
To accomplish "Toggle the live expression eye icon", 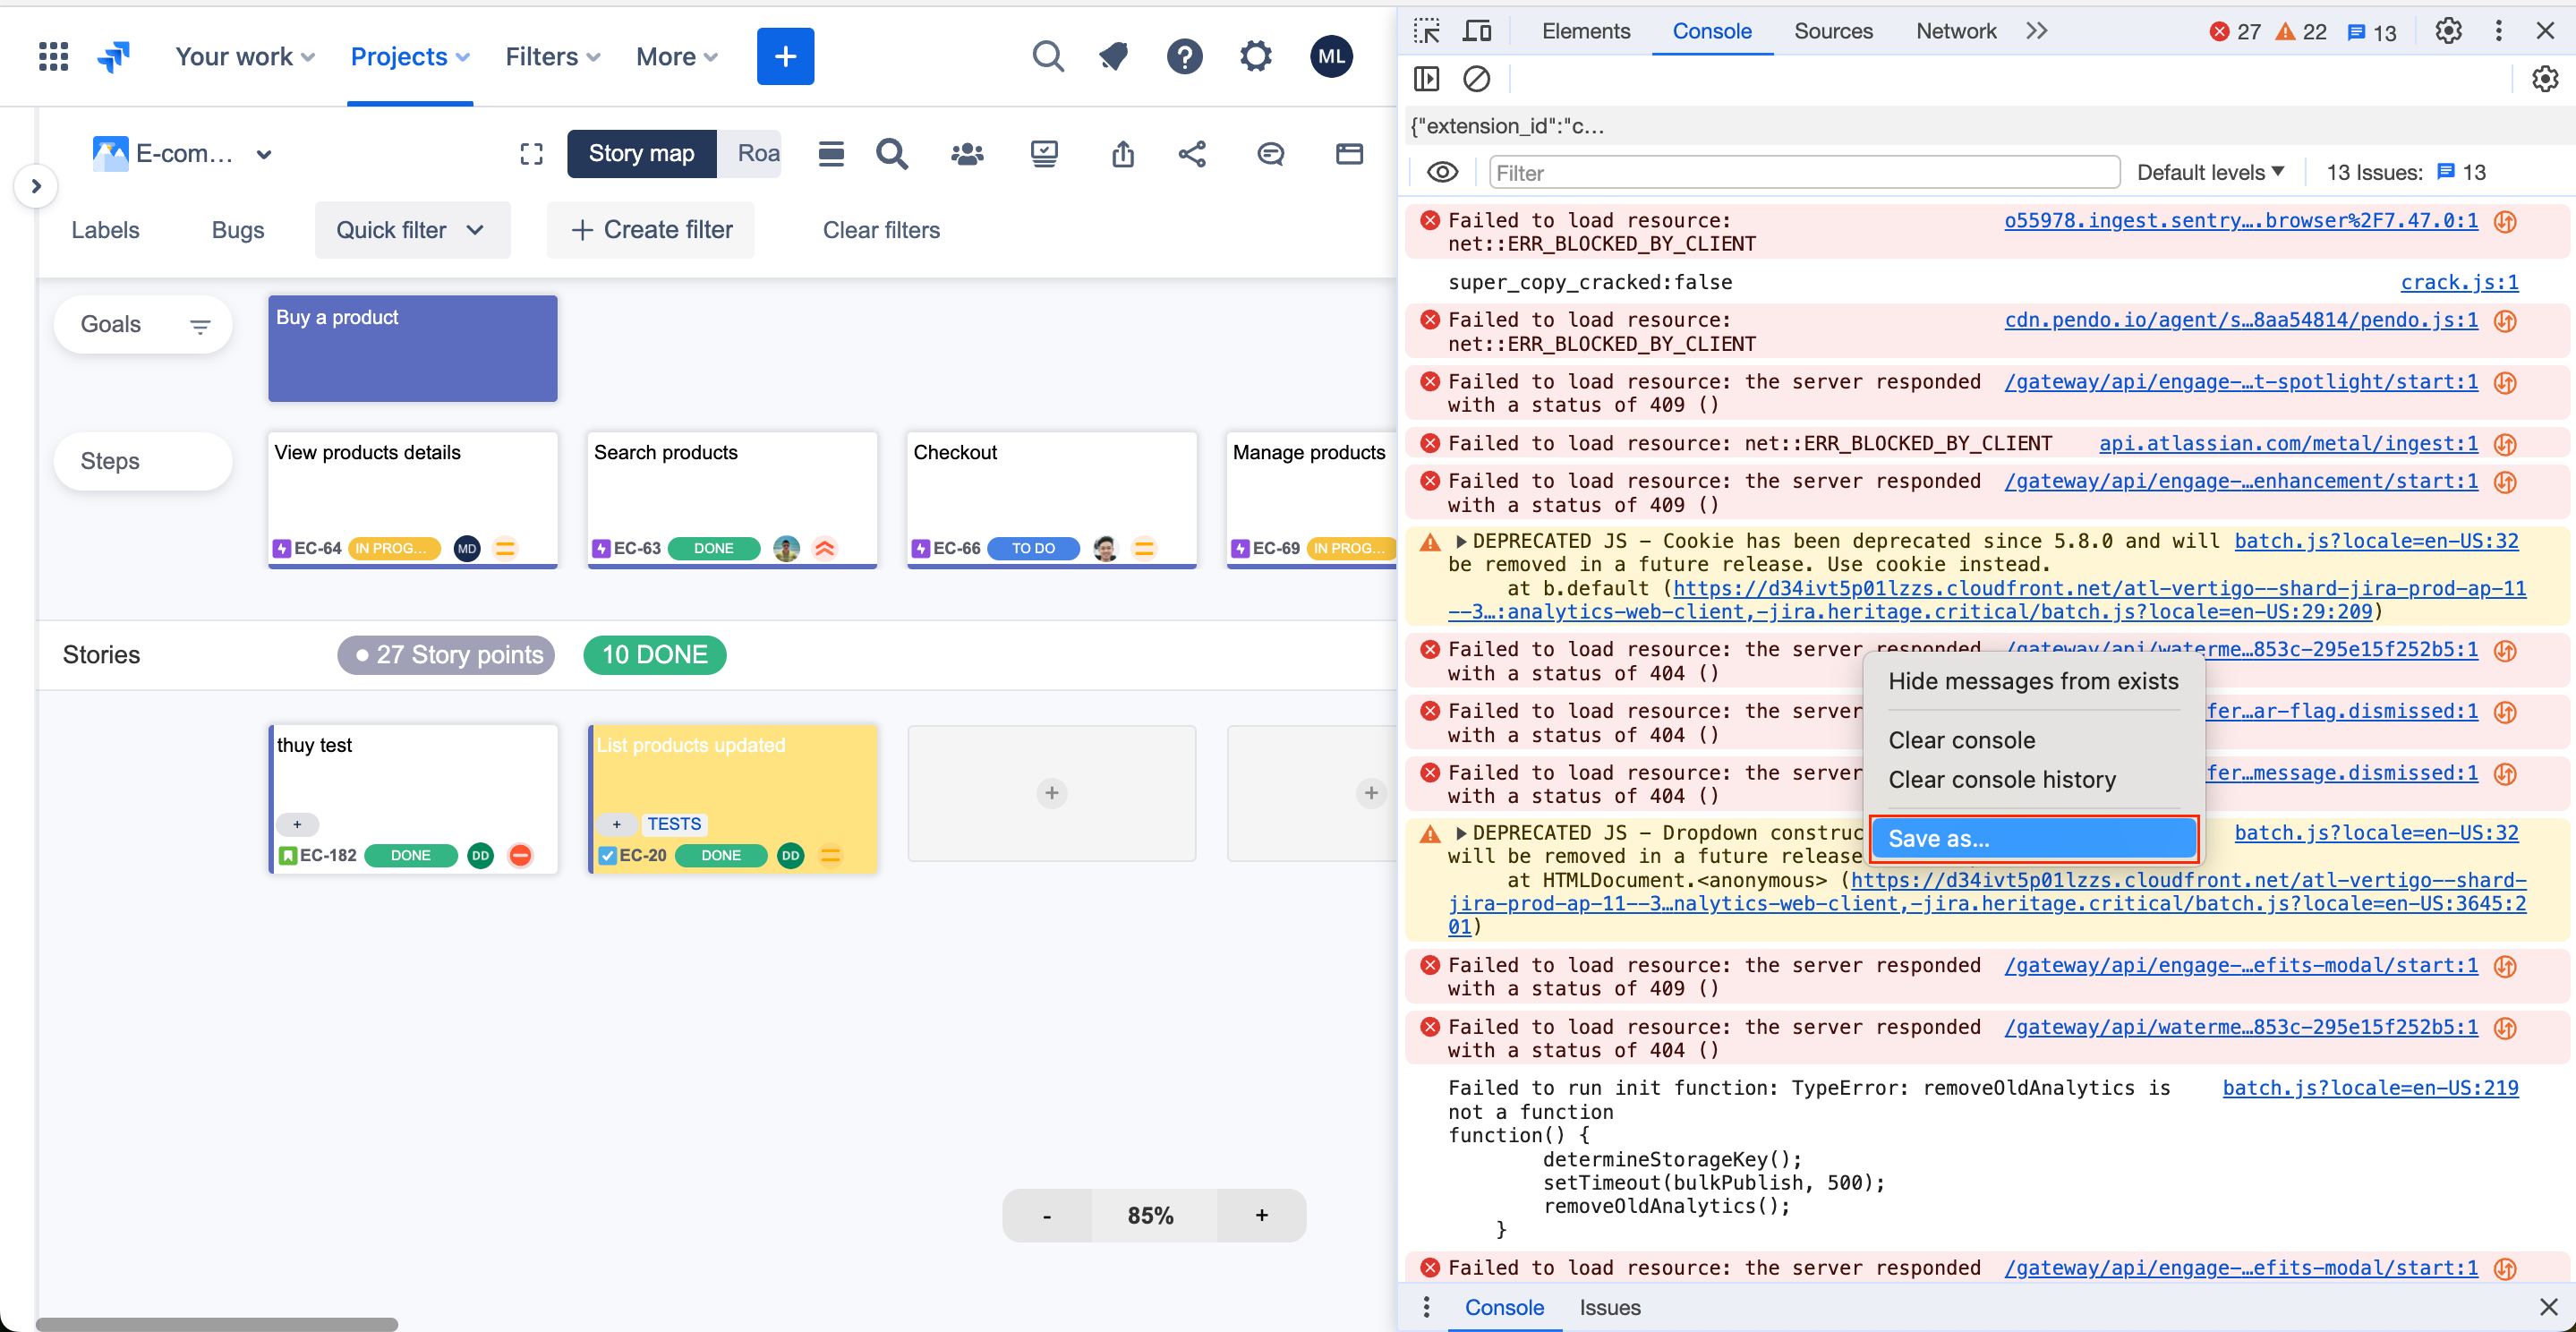I will click(x=1442, y=172).
